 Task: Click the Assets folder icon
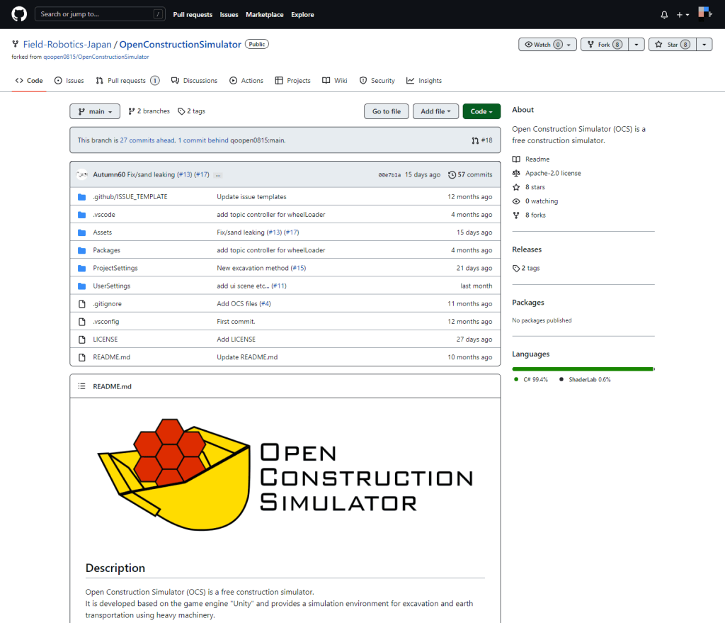[81, 232]
